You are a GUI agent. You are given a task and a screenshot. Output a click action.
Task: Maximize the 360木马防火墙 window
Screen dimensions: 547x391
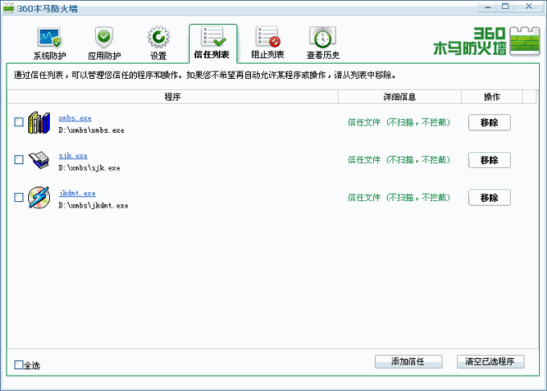click(505, 6)
